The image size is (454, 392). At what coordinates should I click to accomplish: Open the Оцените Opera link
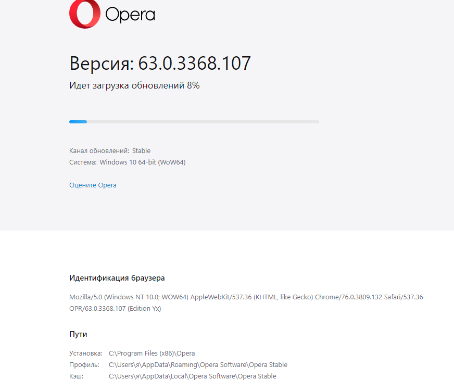pyautogui.click(x=93, y=185)
